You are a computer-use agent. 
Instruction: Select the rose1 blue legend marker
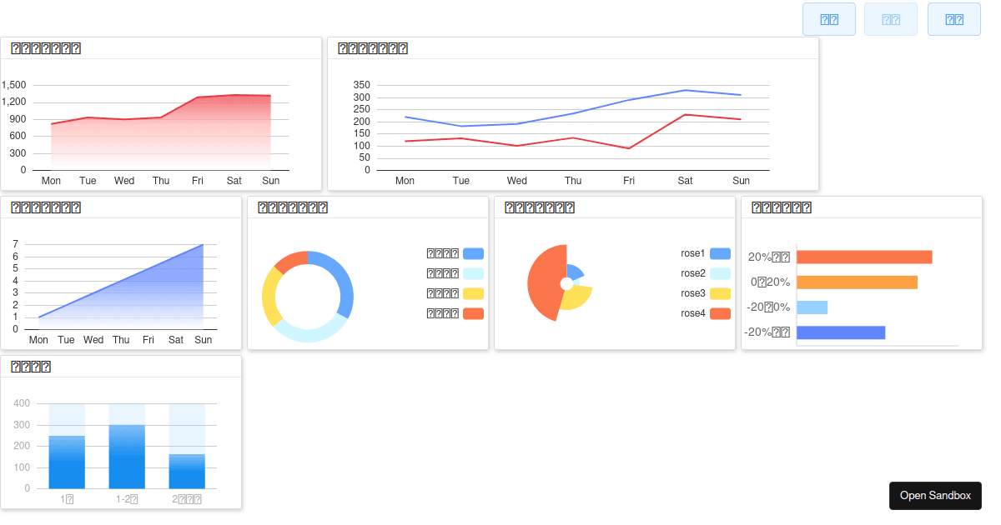(718, 253)
